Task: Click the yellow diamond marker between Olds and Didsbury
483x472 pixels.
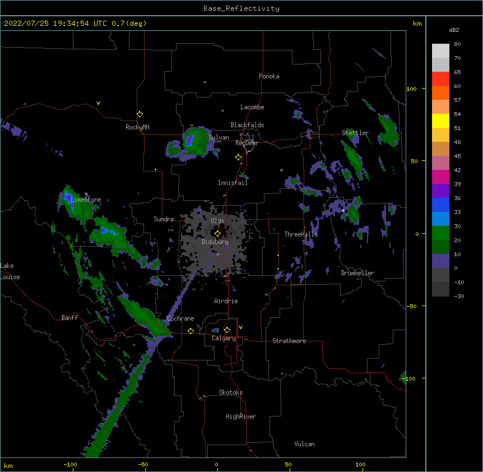Action: [x=217, y=234]
